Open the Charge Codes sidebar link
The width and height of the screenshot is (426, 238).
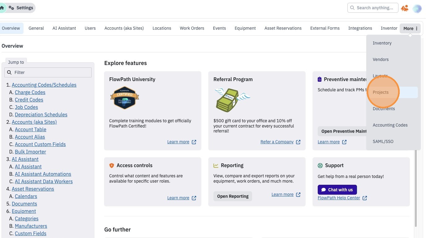(30, 92)
